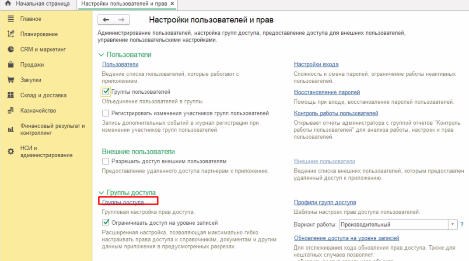This screenshot has height=261, width=469.
Task: Collapse the Пользователи section
Action: (x=101, y=55)
